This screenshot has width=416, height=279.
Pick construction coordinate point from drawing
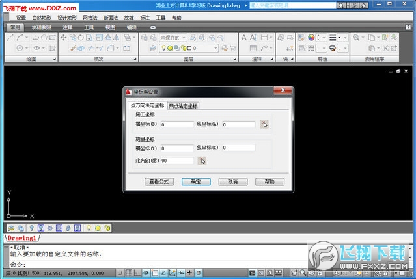click(x=264, y=124)
